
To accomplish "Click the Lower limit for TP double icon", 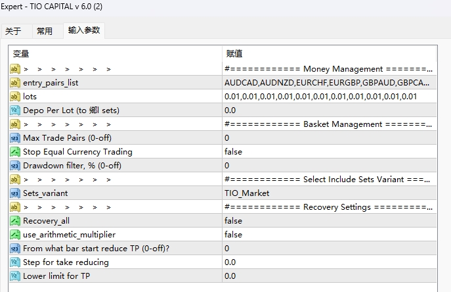I will click(14, 276).
